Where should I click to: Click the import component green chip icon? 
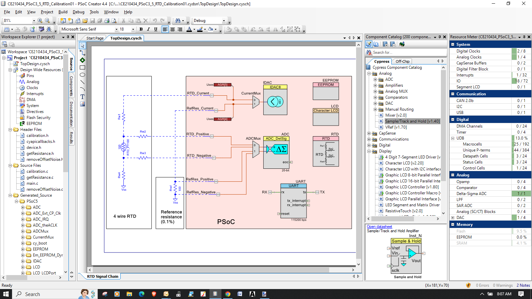(x=402, y=44)
